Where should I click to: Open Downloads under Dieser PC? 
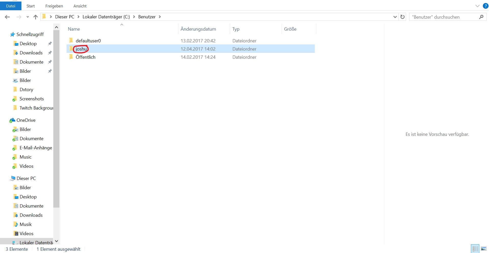tap(31, 215)
